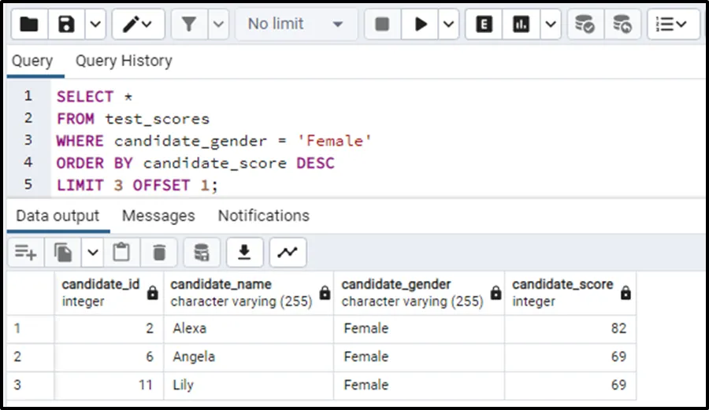Click the Save File disk icon
Viewport: 709px width, 410px height.
click(67, 24)
